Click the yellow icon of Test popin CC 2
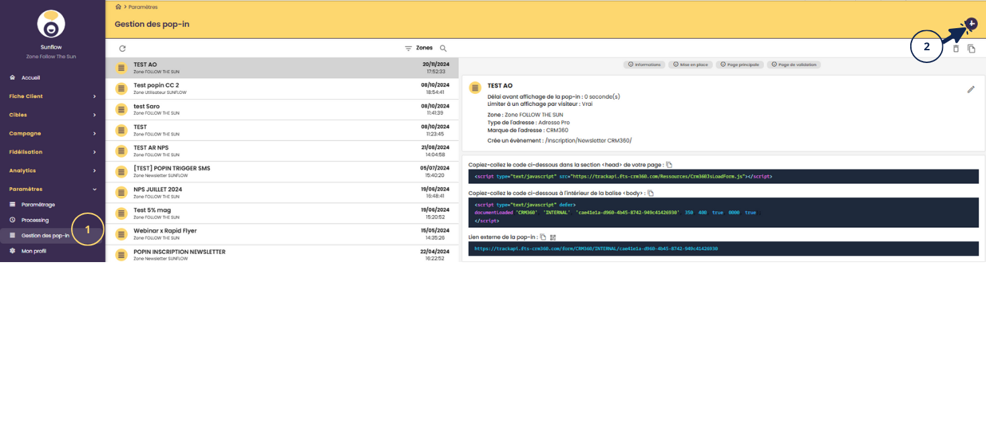 click(x=121, y=88)
